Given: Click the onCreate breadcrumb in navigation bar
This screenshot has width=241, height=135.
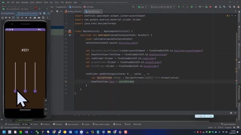Looking at the screenshot, I should [88, 7].
